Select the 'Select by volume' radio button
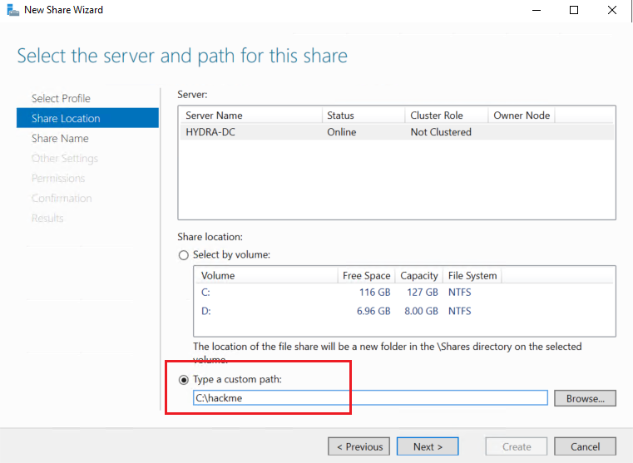The width and height of the screenshot is (633, 463). (184, 255)
